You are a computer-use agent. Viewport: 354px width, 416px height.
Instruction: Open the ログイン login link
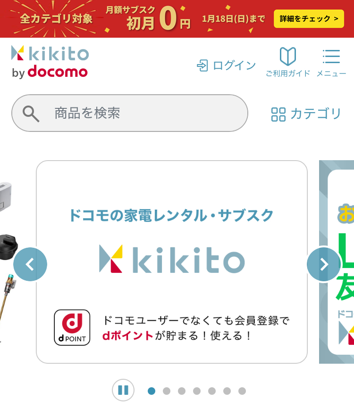click(226, 65)
